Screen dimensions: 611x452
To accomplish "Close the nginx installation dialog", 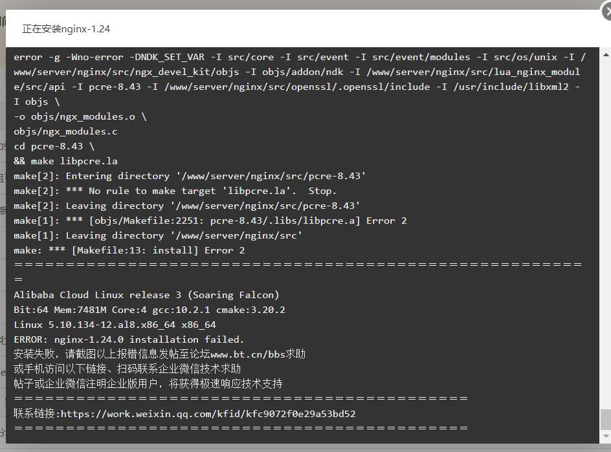I will [608, 12].
